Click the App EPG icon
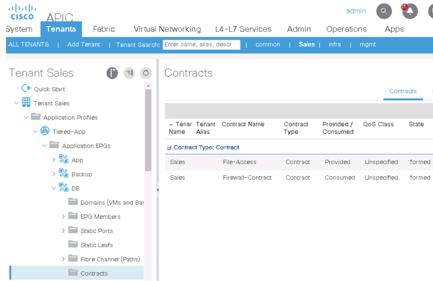Image resolution: width=433 pixels, height=281 pixels. tap(64, 160)
